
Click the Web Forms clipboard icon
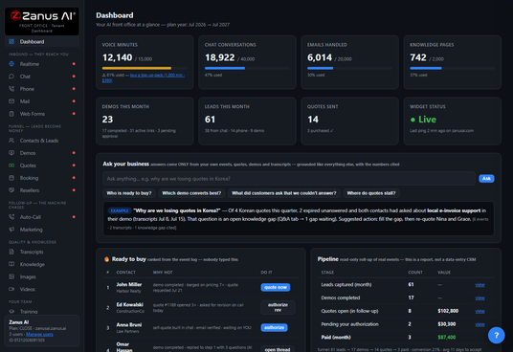pyautogui.click(x=11, y=114)
